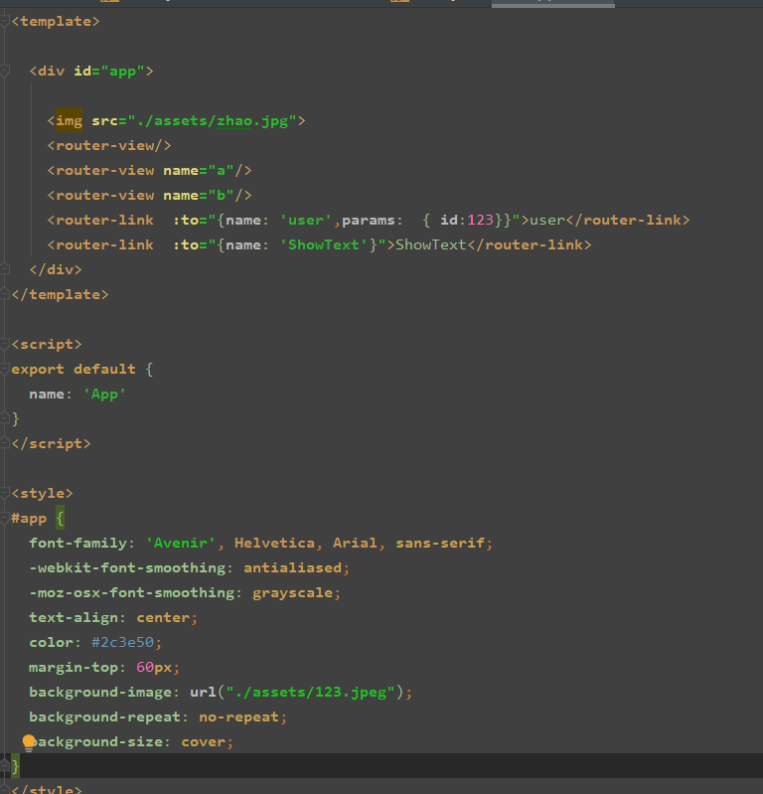Click the name property key in script
The image size is (763, 794).
click(x=47, y=394)
